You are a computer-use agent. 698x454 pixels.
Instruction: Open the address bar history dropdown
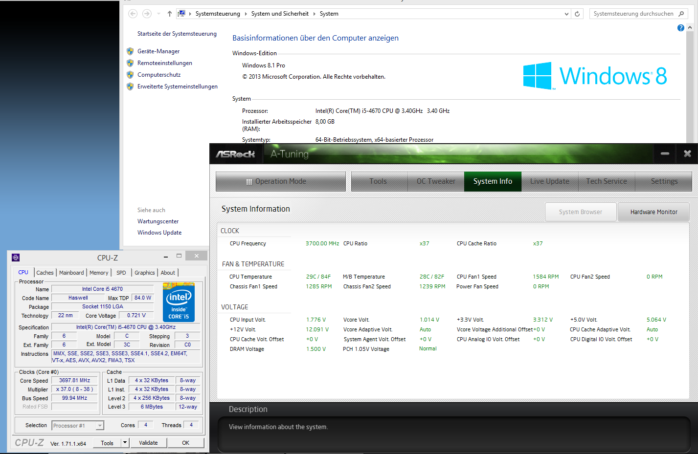(x=566, y=14)
